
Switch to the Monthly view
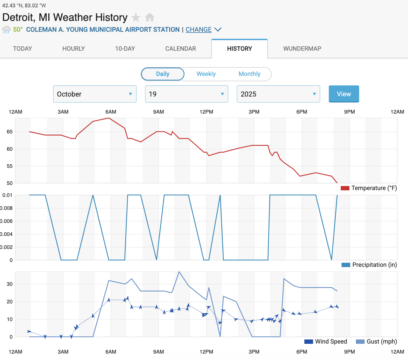click(x=249, y=74)
